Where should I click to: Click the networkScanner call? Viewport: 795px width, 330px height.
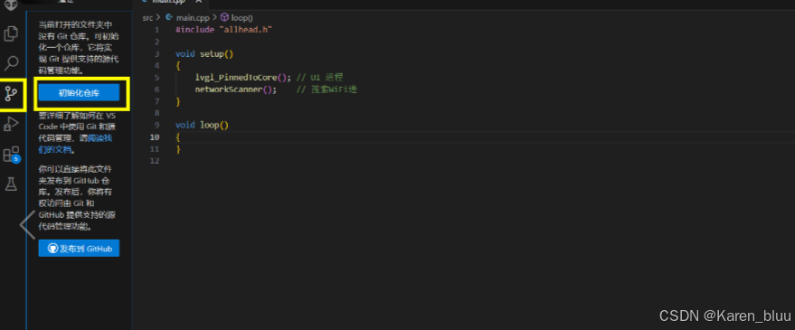(x=236, y=90)
